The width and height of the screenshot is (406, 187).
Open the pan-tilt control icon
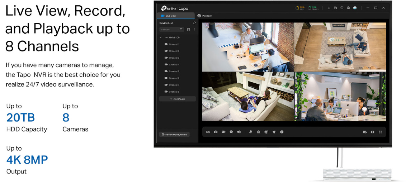coord(282,132)
